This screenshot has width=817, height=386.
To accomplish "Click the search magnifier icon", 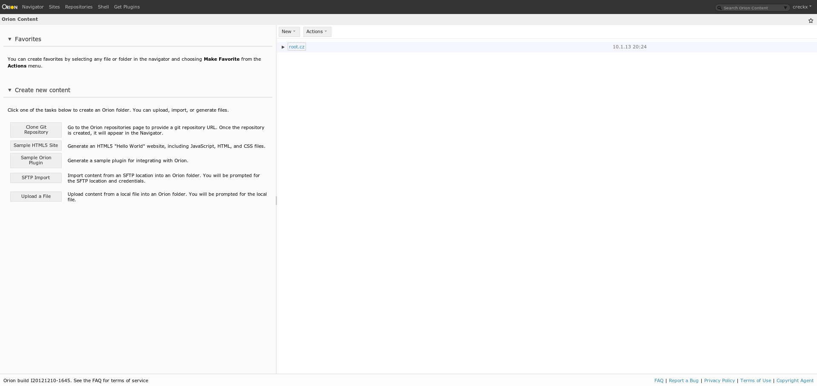I will click(720, 8).
